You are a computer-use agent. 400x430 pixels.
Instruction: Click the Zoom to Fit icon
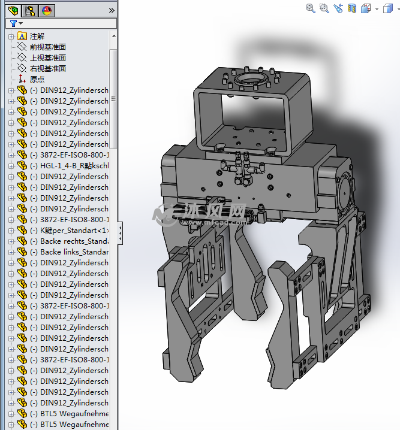[x=310, y=8]
